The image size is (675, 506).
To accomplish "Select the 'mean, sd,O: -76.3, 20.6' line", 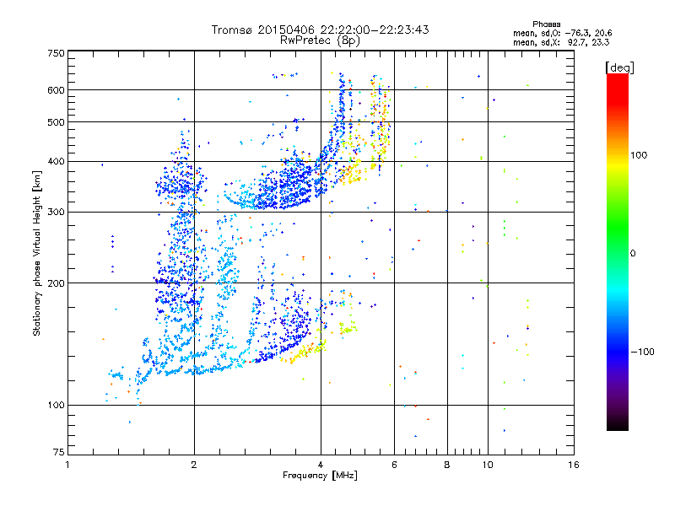I will pos(562,33).
